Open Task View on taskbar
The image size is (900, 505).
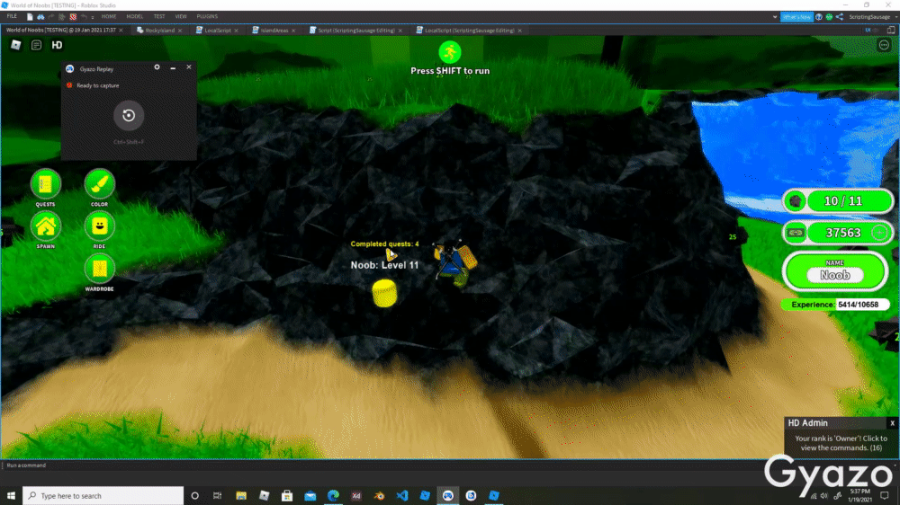(x=217, y=496)
